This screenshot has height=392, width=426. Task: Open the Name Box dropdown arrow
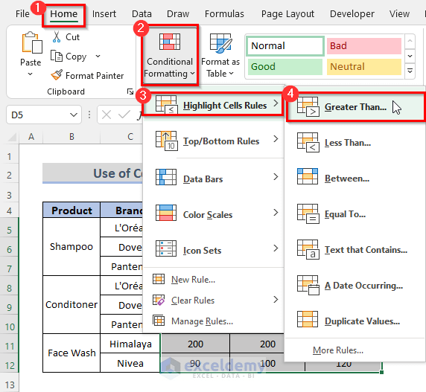(x=74, y=115)
